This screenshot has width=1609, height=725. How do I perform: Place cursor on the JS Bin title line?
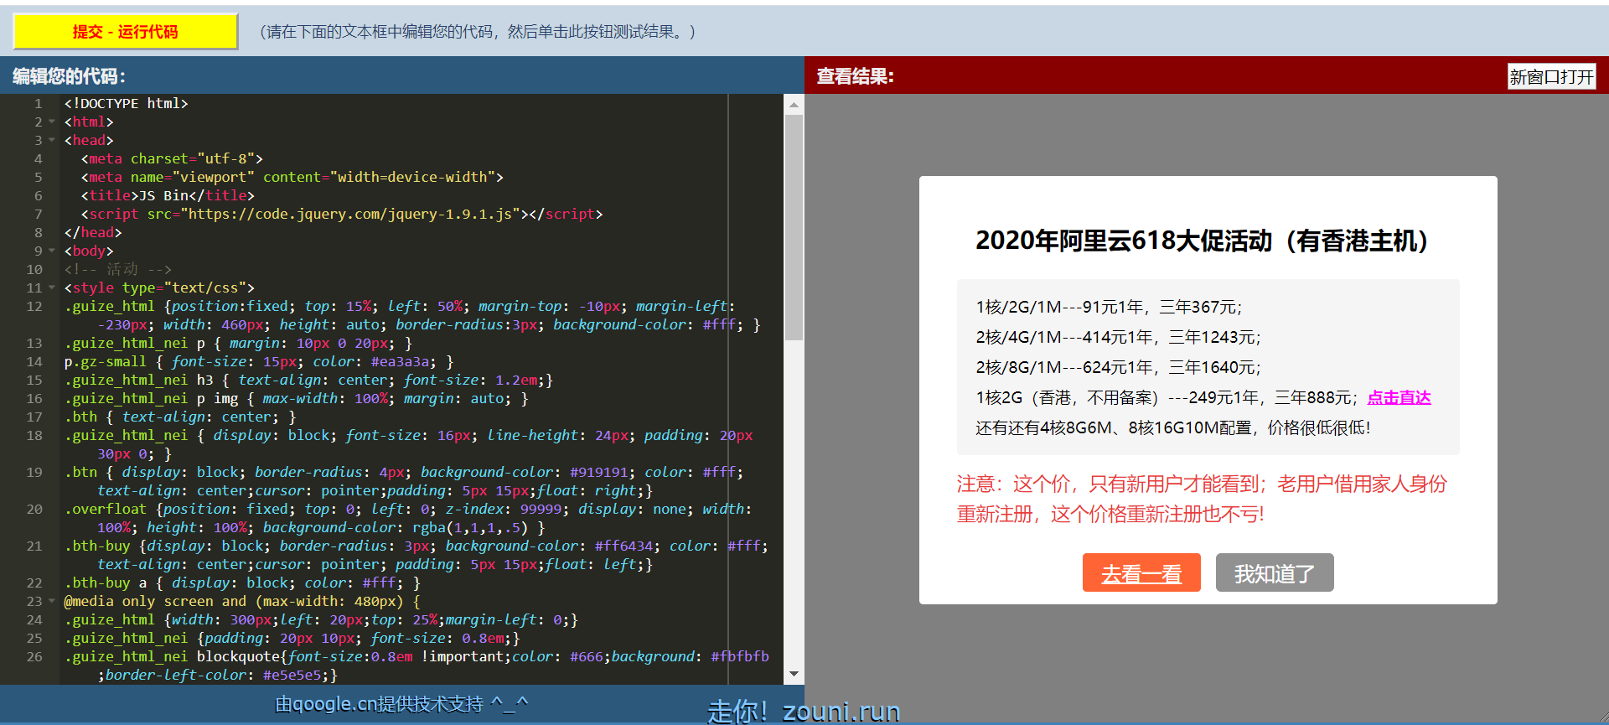(x=168, y=195)
